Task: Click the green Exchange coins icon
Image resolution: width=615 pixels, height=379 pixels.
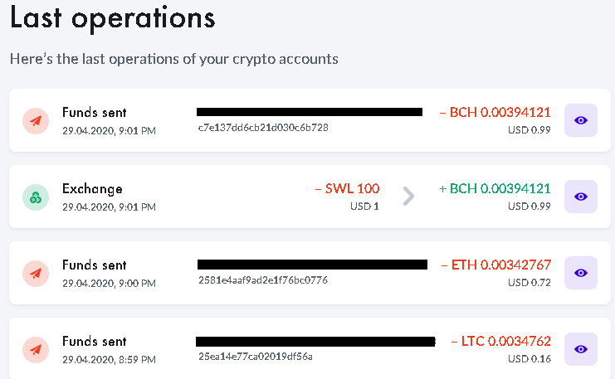Action: click(x=36, y=197)
